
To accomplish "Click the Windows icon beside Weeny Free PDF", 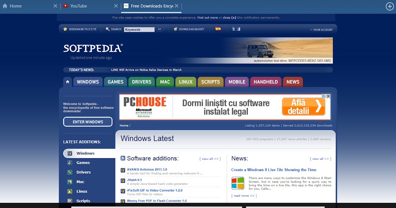I will (123, 201).
